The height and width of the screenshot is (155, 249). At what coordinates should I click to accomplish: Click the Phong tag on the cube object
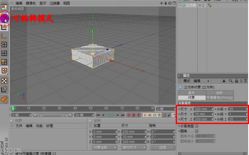[x=209, y=5]
